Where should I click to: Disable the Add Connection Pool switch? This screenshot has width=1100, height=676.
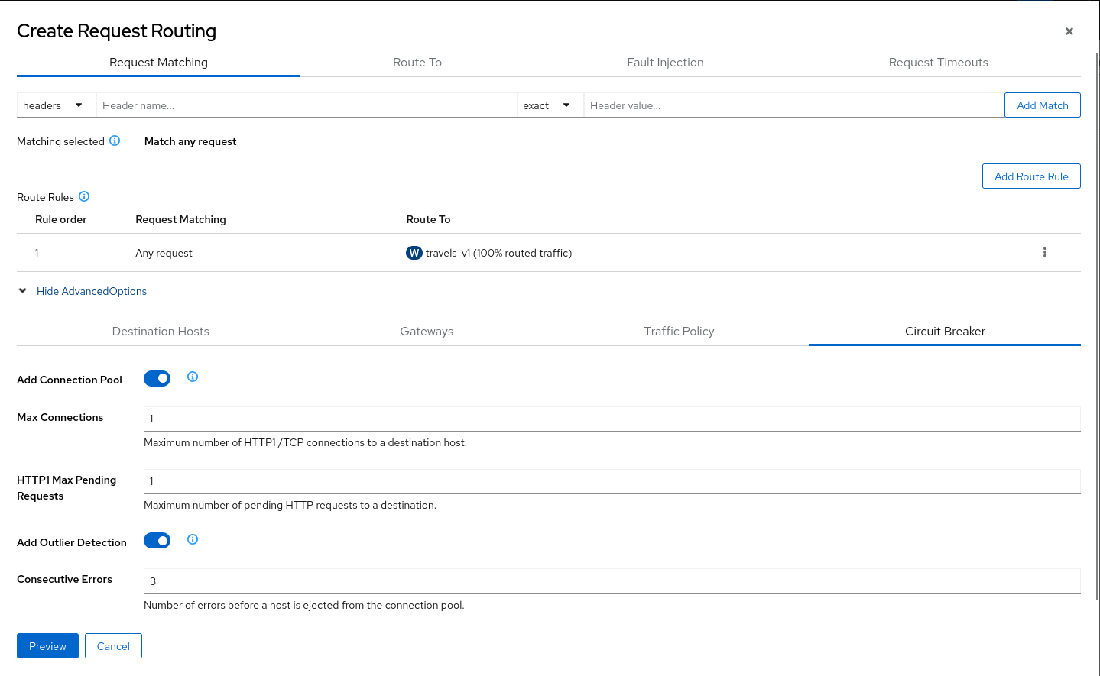pos(157,379)
